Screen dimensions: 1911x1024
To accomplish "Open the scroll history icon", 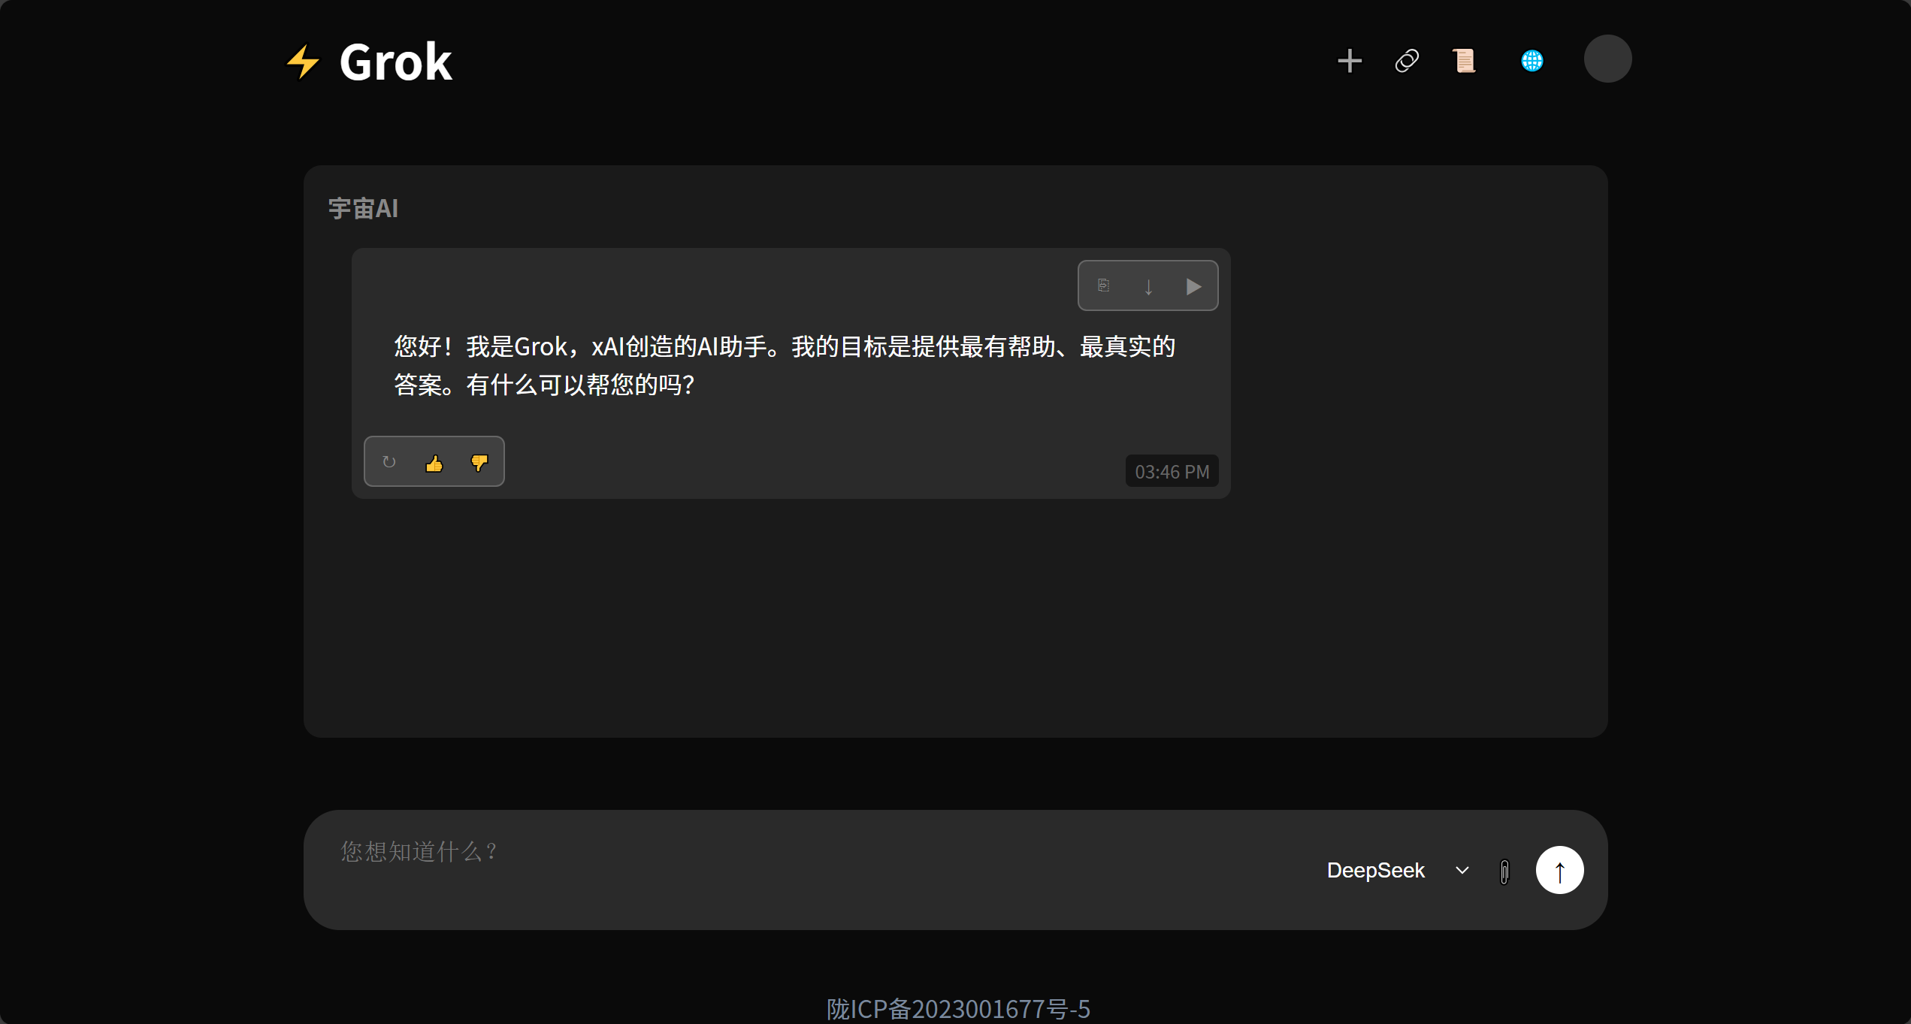I will pyautogui.click(x=1464, y=61).
